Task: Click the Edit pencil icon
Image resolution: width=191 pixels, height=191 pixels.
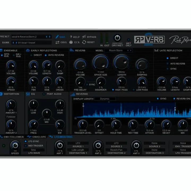Action: [57, 37]
